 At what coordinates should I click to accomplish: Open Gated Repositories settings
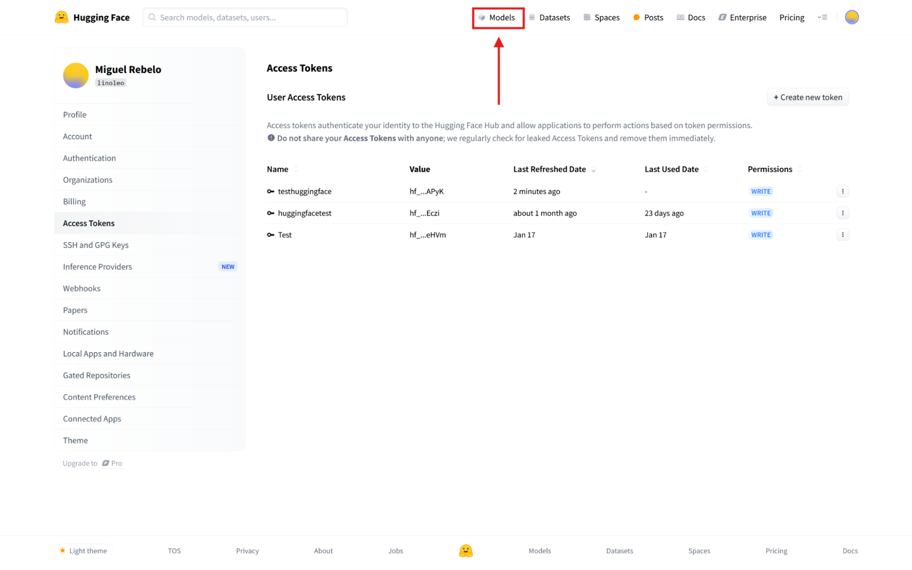[x=150, y=375]
